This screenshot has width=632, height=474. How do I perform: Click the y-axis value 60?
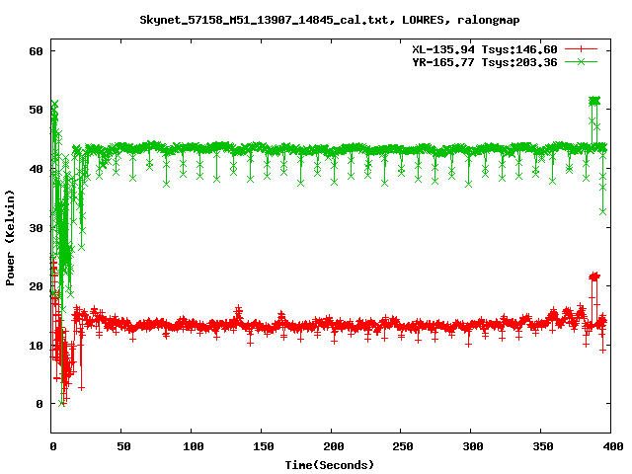36,51
